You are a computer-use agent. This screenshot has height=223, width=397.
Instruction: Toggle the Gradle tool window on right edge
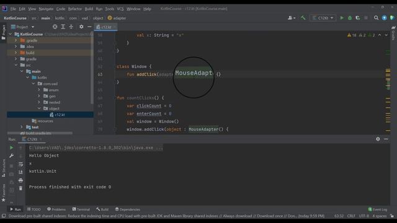[393, 33]
